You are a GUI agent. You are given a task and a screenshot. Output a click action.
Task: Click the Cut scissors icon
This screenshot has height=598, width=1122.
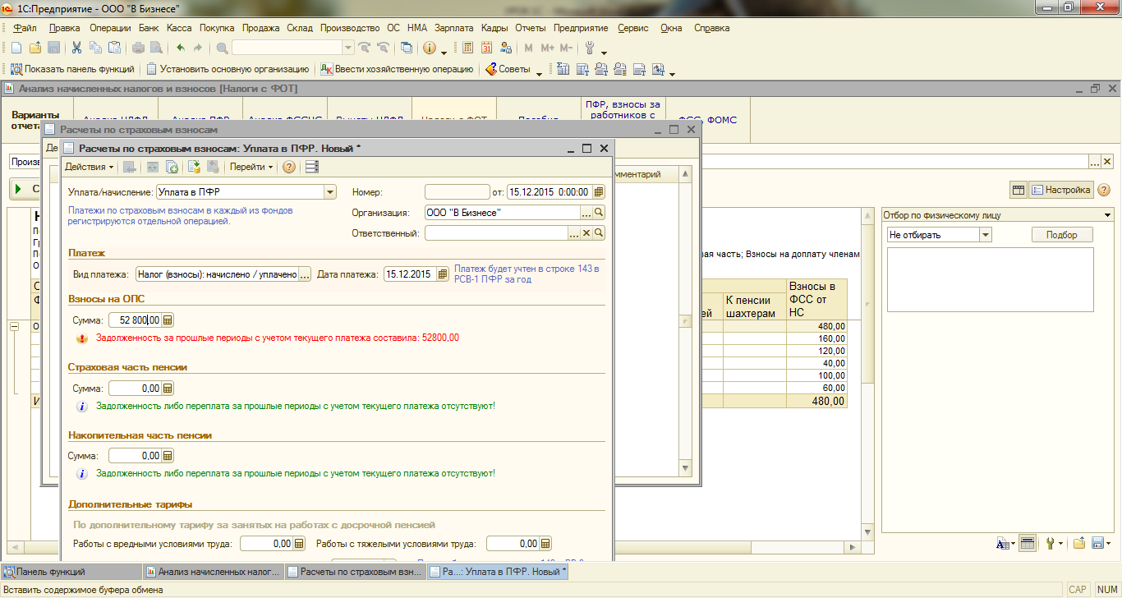pyautogui.click(x=76, y=48)
